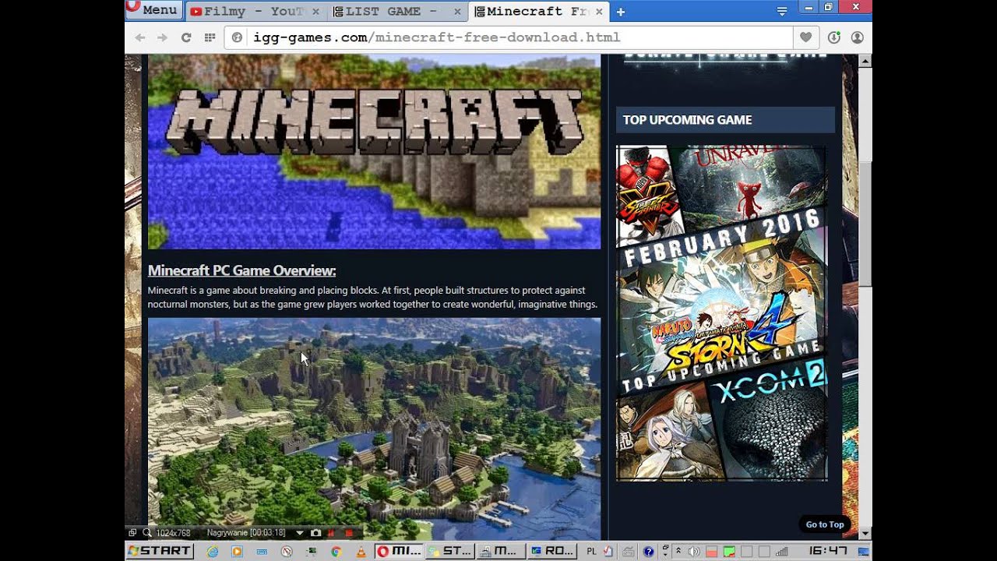Click the show desktop monitor icon
Viewport: 997px width, 561px height.
[863, 552]
